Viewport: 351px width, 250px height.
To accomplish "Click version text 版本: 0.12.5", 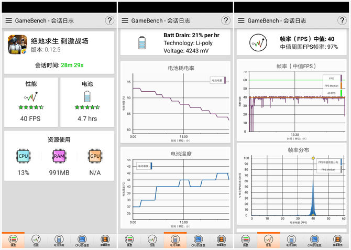I will [46, 50].
